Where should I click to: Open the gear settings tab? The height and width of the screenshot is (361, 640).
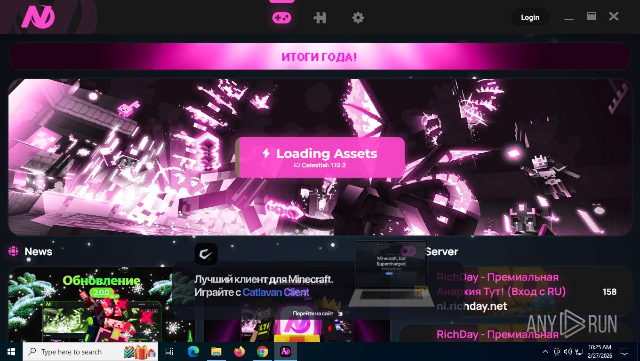(x=358, y=18)
